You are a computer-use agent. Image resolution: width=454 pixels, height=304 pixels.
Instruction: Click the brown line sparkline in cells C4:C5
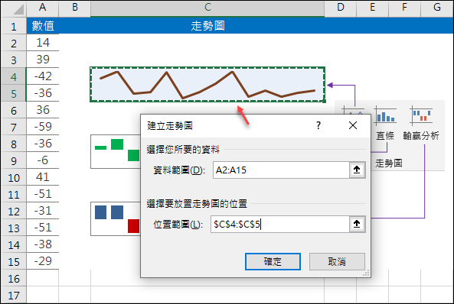pos(207,84)
